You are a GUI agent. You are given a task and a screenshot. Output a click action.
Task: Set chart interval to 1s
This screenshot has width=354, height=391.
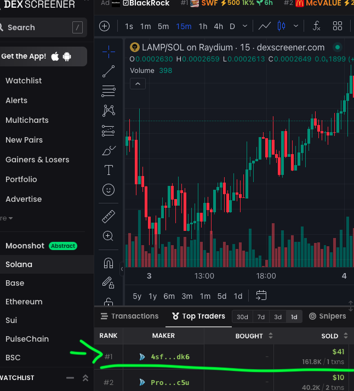pyautogui.click(x=129, y=26)
